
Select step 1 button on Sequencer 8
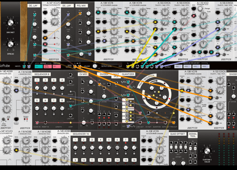(x=37, y=80)
